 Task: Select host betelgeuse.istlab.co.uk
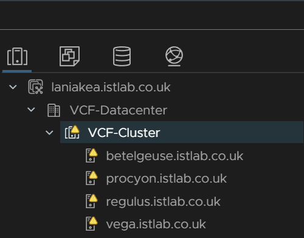(174, 156)
